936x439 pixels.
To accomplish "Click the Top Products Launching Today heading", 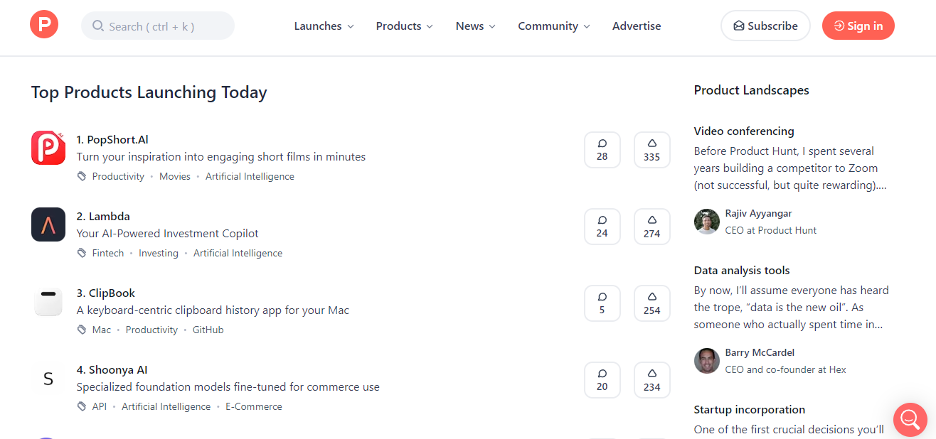I will 149,92.
